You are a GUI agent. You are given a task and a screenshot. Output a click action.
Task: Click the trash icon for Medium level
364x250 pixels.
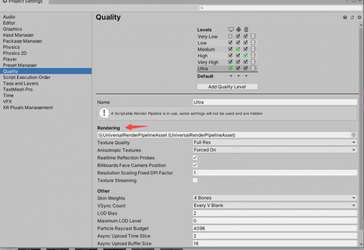[253, 49]
